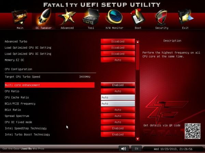This screenshot has width=205, height=153.
Task: Switch to the Tool tab label
Action: [91, 28]
